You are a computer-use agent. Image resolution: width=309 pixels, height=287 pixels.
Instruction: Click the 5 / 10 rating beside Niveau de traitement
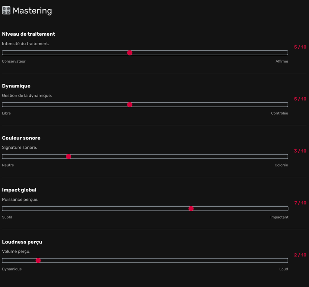tap(300, 47)
